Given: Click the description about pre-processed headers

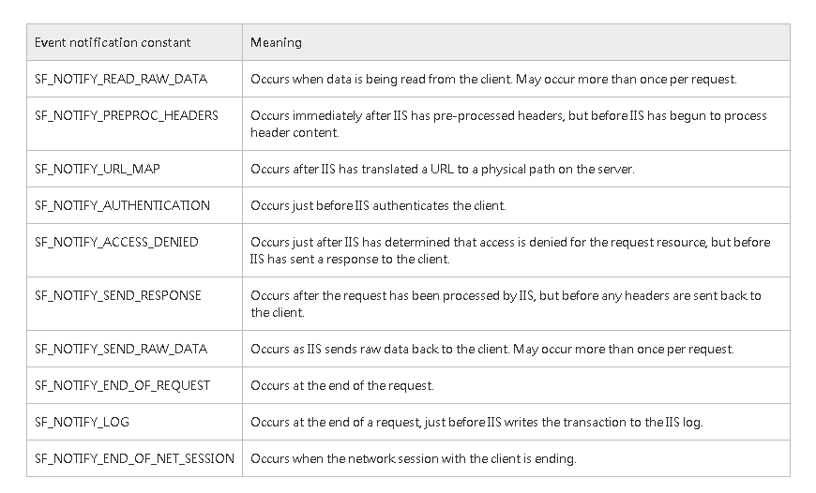Looking at the screenshot, I should 508,124.
